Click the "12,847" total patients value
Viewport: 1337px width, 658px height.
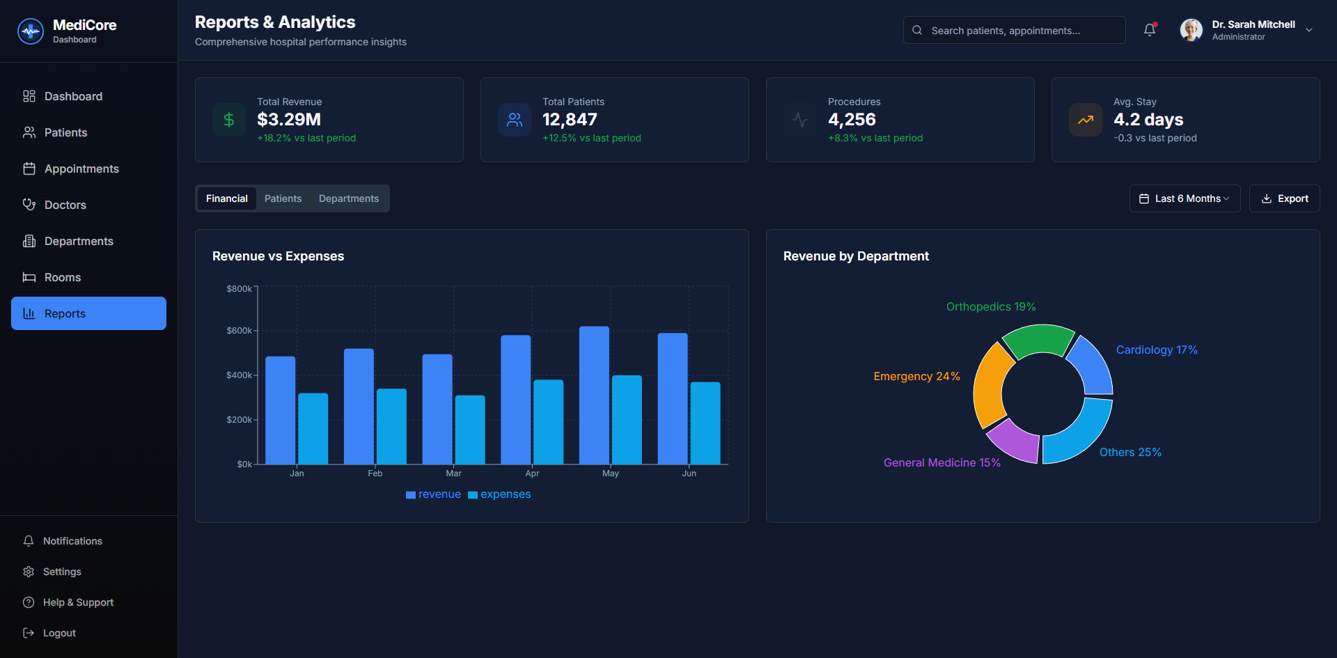570,120
